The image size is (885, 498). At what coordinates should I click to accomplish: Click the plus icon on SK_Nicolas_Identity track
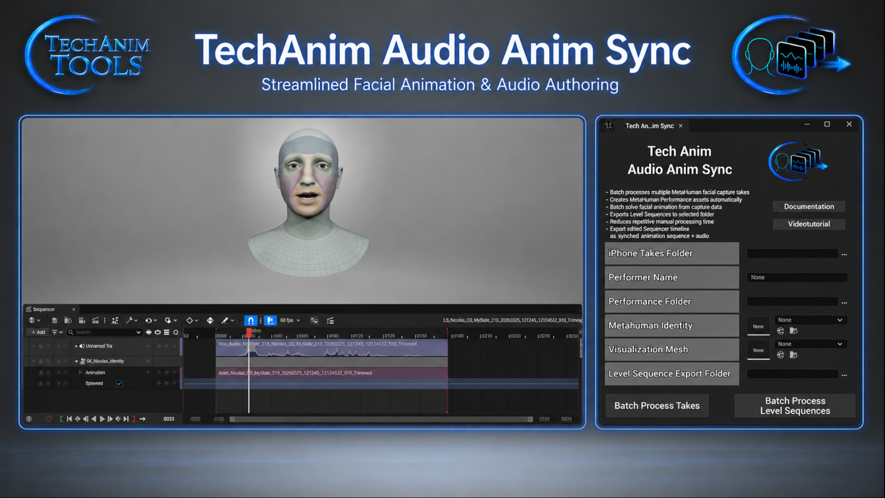(x=148, y=361)
